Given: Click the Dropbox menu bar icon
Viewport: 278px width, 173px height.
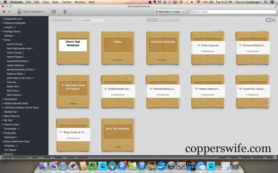Looking at the screenshot, I should pos(165,2).
